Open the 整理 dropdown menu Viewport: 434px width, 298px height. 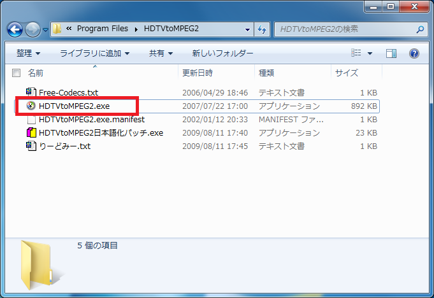[x=28, y=53]
